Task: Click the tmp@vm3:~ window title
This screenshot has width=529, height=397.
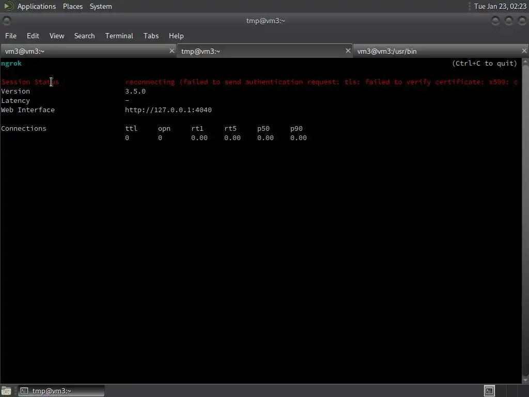Action: pyautogui.click(x=266, y=21)
